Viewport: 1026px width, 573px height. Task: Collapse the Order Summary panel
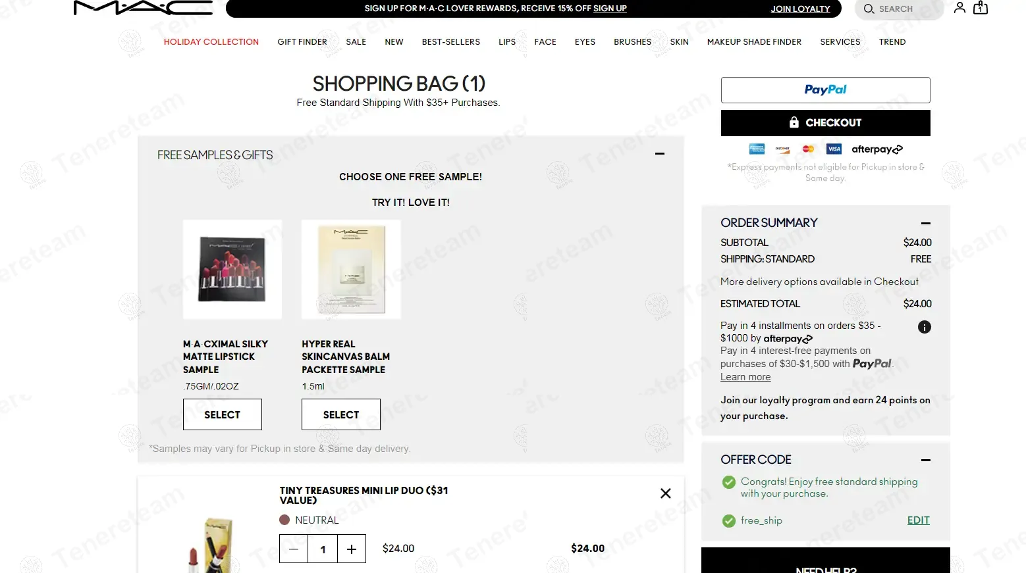pyautogui.click(x=926, y=223)
